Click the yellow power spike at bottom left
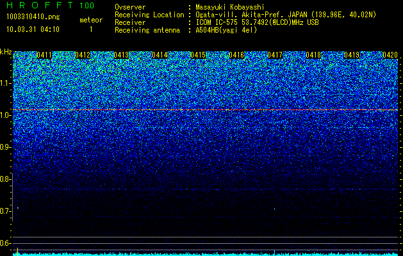The width and height of the screenshot is (403, 256). click(17, 252)
